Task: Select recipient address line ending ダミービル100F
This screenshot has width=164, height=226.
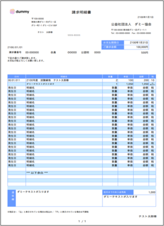Action: click(44, 25)
